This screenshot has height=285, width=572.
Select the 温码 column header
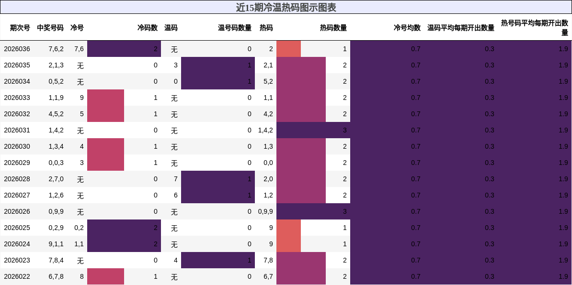point(171,28)
